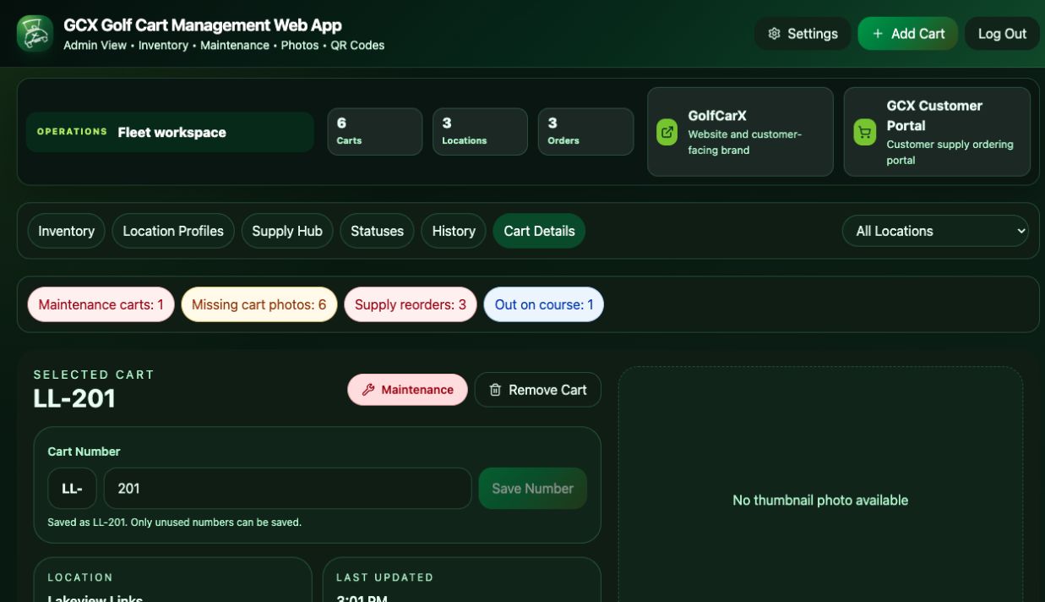Click the shopping cart icon on Customer Portal

(864, 132)
